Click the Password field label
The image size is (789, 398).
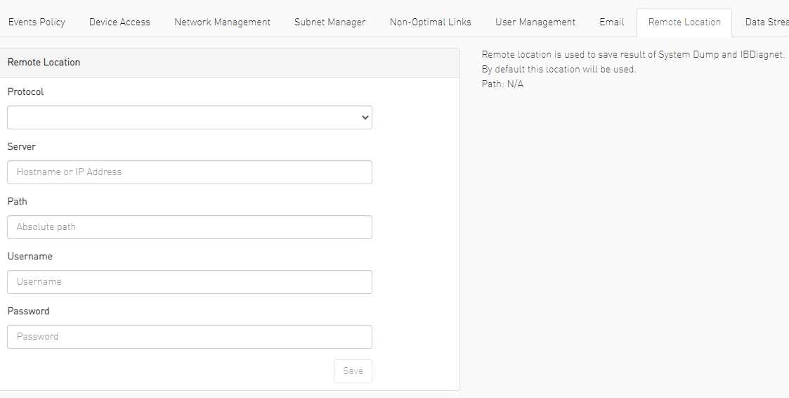coord(28,312)
